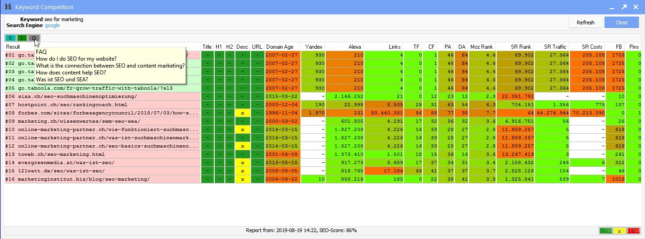Click the yellow x Desc cell for forbes.com
This screenshot has width=645, height=239.
coord(242,113)
